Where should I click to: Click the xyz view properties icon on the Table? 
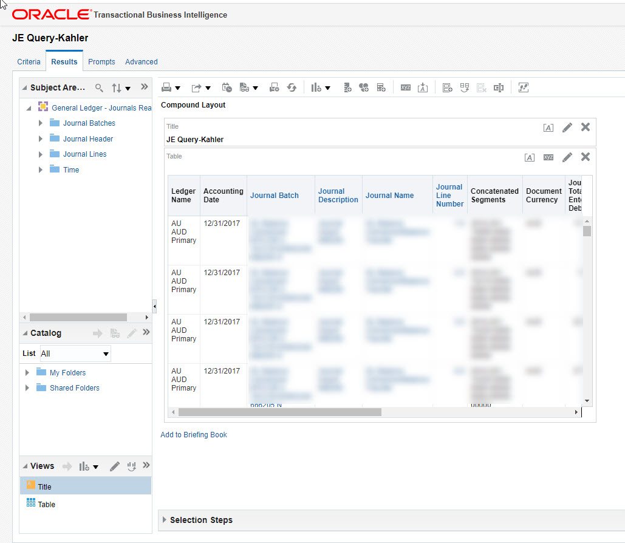[x=548, y=157]
